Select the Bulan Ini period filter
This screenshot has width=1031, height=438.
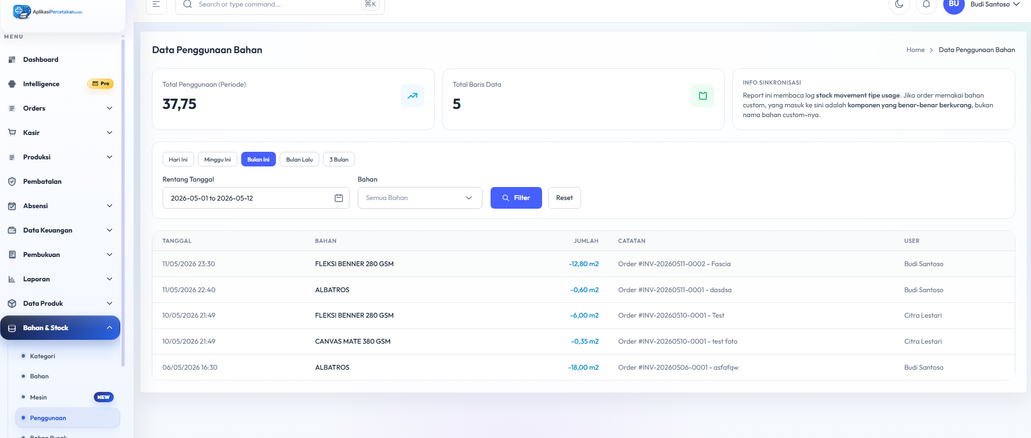pyautogui.click(x=259, y=159)
